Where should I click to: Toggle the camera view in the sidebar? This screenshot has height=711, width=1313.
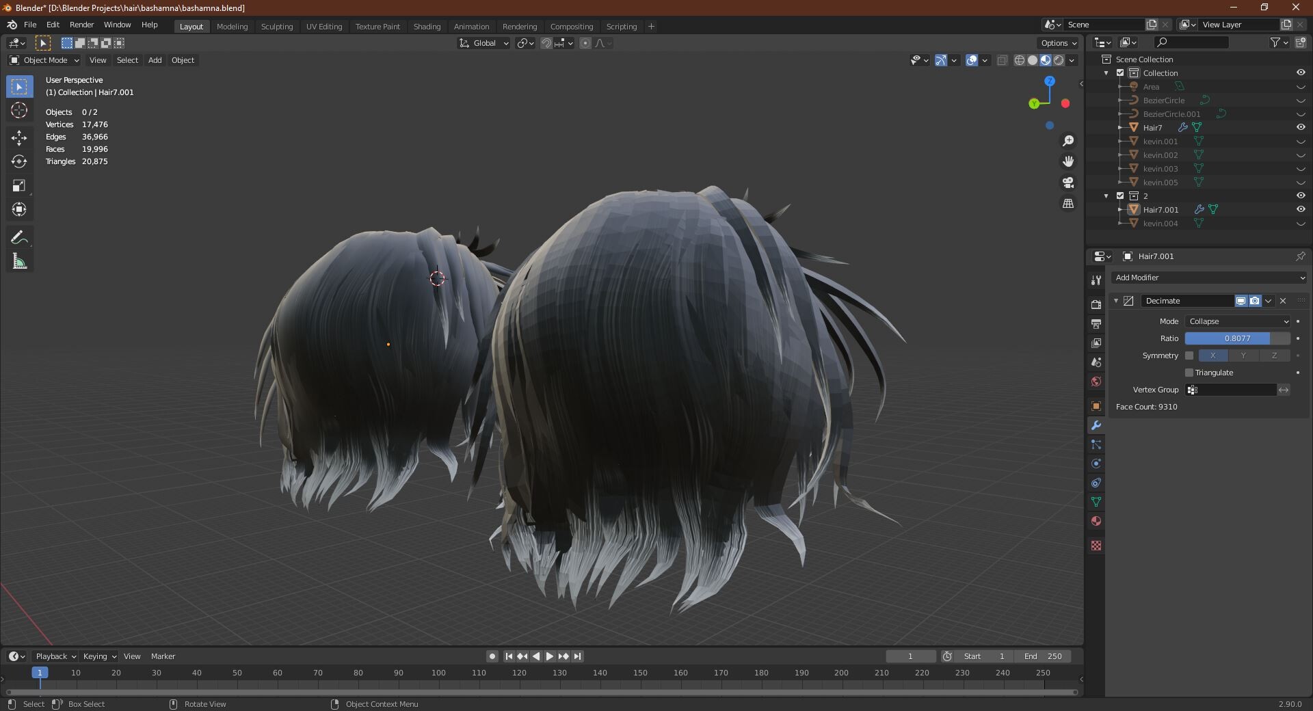point(1068,183)
